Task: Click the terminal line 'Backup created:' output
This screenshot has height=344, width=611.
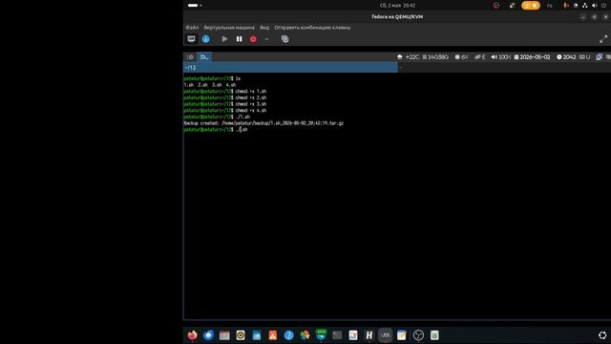Action: pos(263,123)
